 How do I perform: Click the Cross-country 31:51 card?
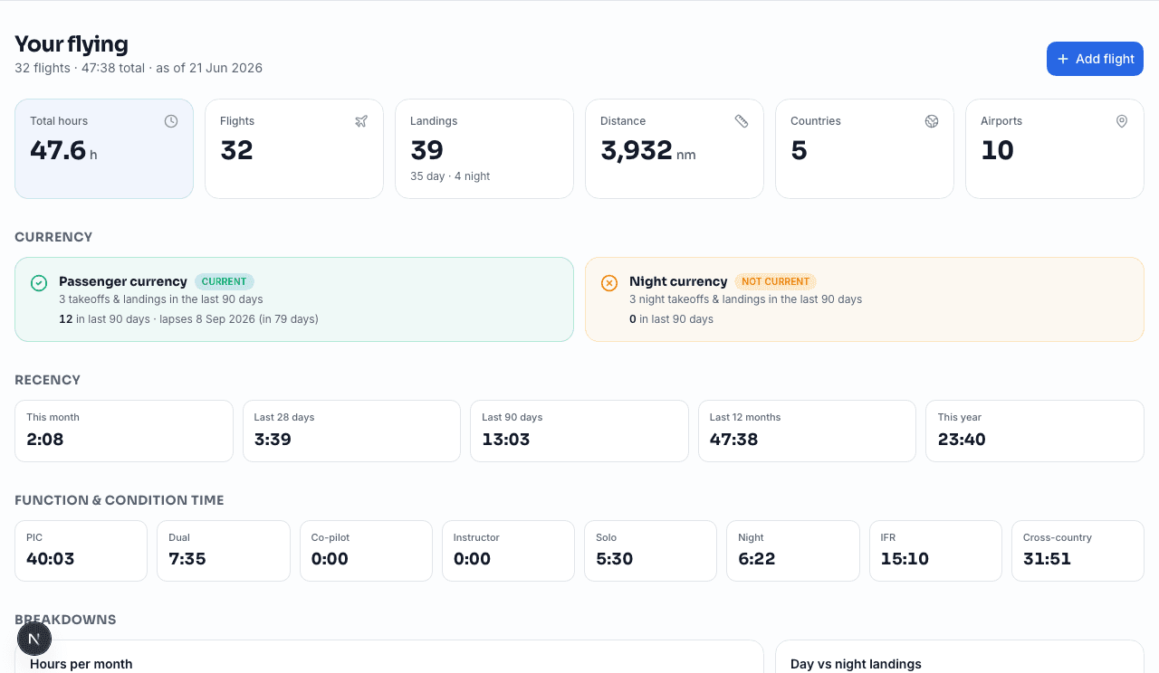coord(1078,551)
